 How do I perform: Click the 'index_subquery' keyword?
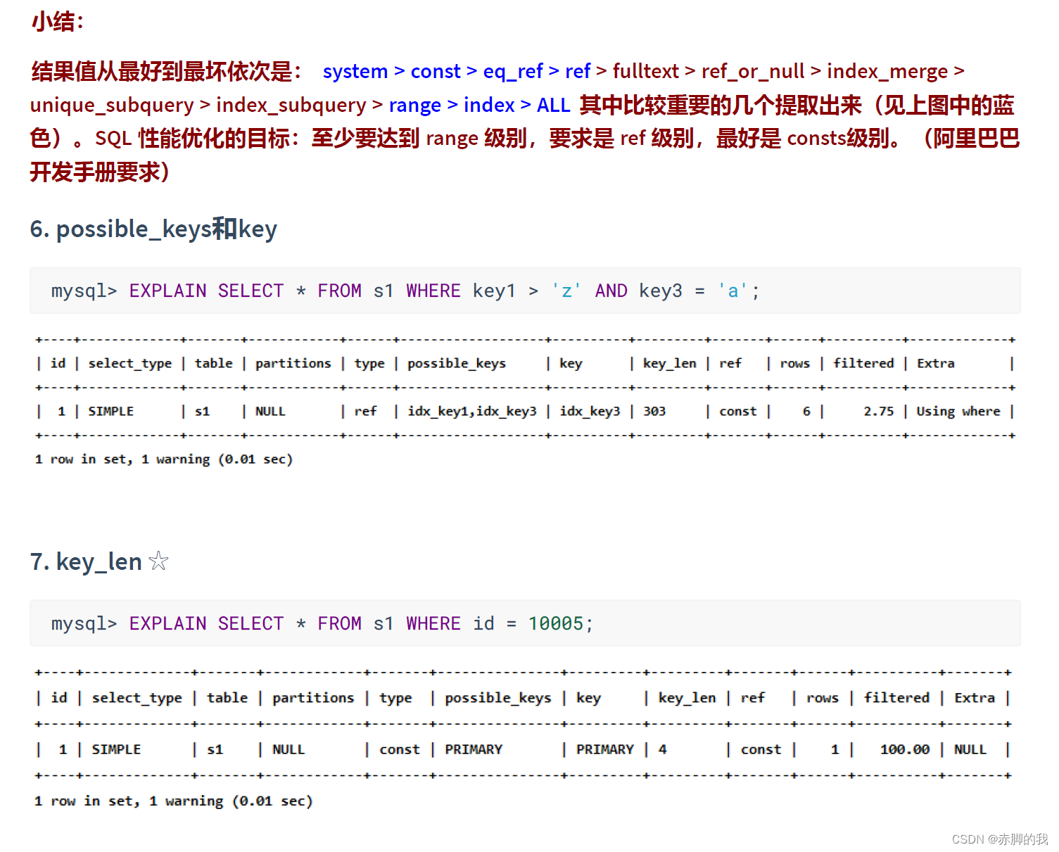point(291,106)
